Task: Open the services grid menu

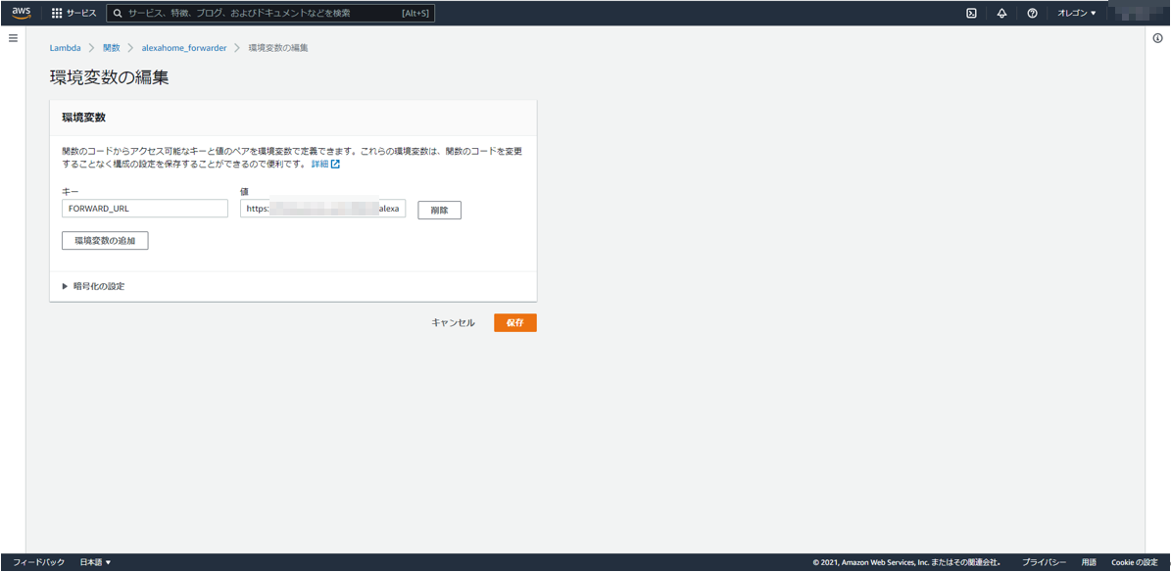Action: [x=57, y=14]
